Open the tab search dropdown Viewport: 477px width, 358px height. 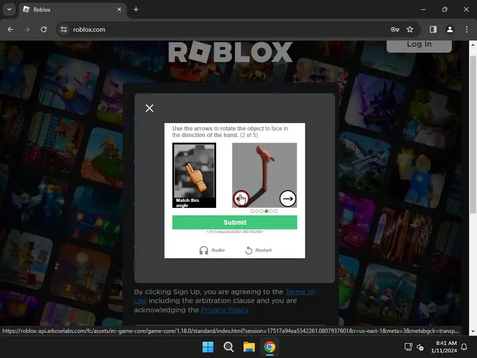point(9,9)
